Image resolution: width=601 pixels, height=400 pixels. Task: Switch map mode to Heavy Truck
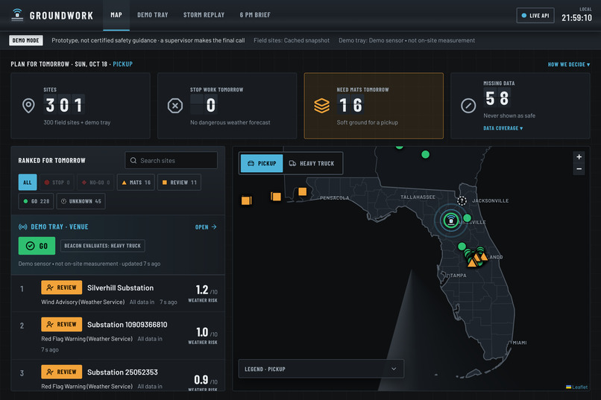[x=312, y=163]
